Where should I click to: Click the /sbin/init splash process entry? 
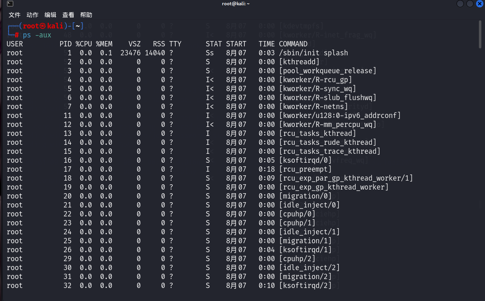(x=313, y=53)
